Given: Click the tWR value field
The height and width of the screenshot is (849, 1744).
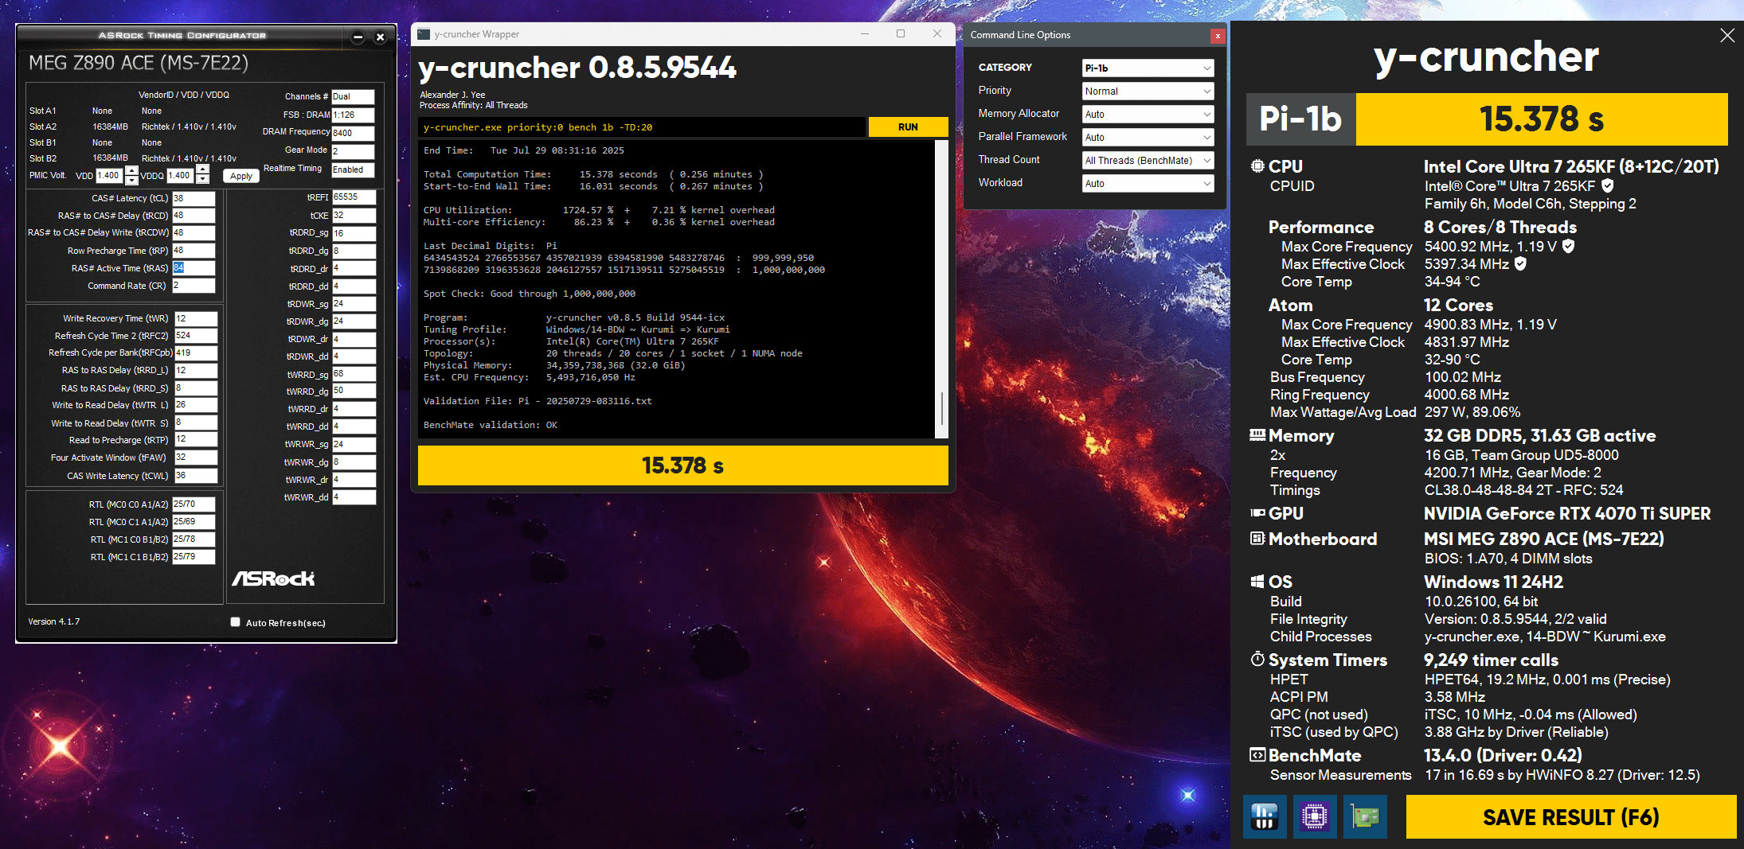Looking at the screenshot, I should tap(195, 318).
